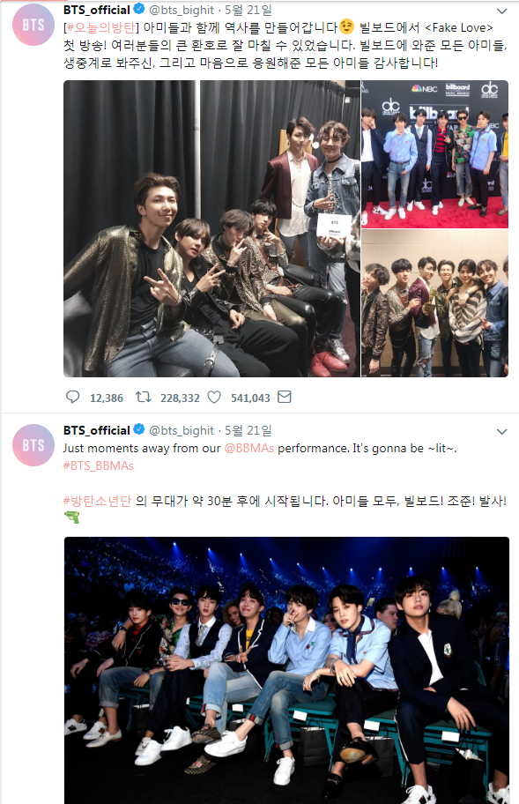The width and height of the screenshot is (519, 804).
Task: Like the Fake Love tweet with heart
Action: click(x=214, y=397)
